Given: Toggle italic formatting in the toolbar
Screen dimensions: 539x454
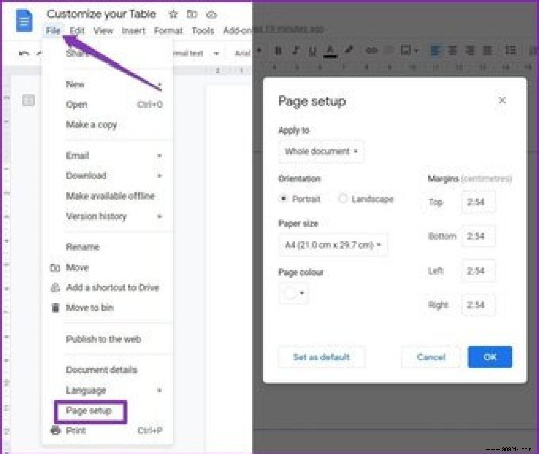Looking at the screenshot, I should (295, 51).
